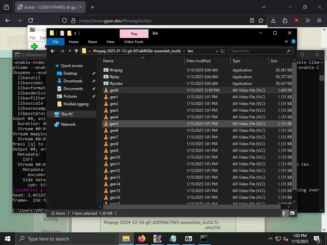Viewport: 327px width, 245px height.
Task: Select the gen10 video file
Action: [x=197, y=157]
